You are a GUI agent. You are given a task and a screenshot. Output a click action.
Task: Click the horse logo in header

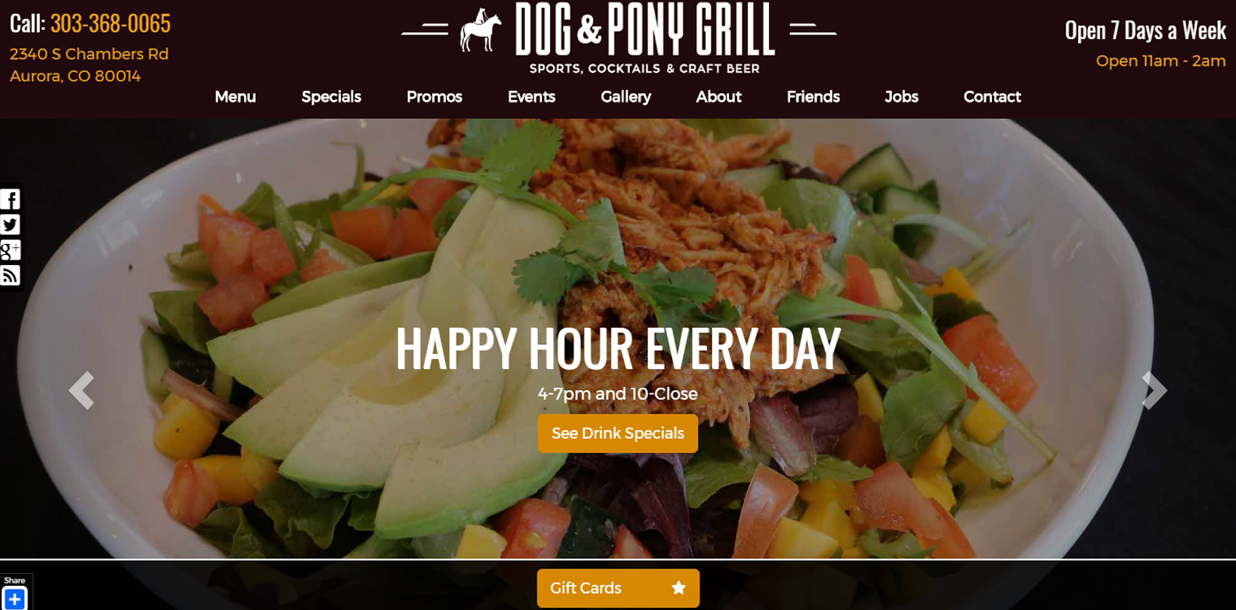[480, 30]
